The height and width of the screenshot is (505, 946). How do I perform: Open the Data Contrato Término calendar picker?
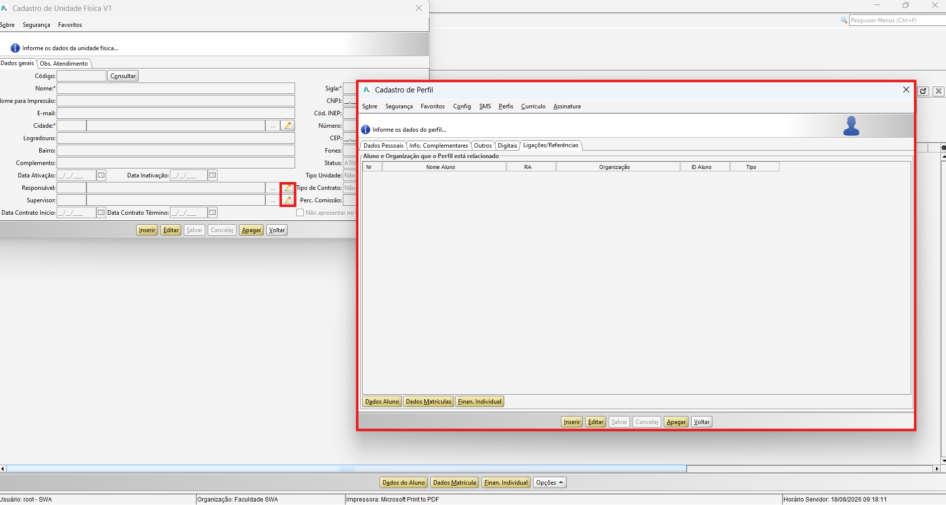click(x=213, y=213)
